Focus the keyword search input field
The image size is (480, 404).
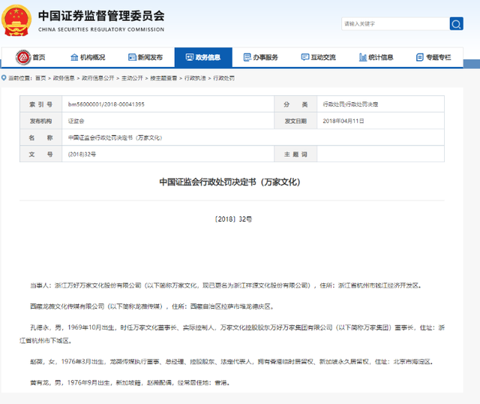click(x=395, y=23)
